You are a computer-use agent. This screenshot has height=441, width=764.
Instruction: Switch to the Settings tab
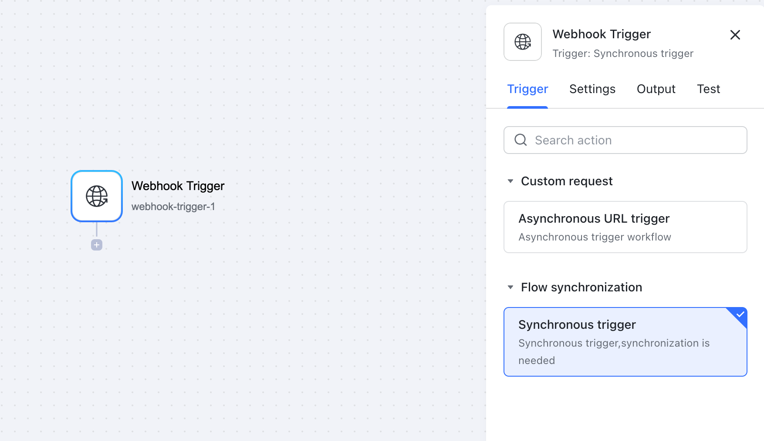tap(592, 89)
